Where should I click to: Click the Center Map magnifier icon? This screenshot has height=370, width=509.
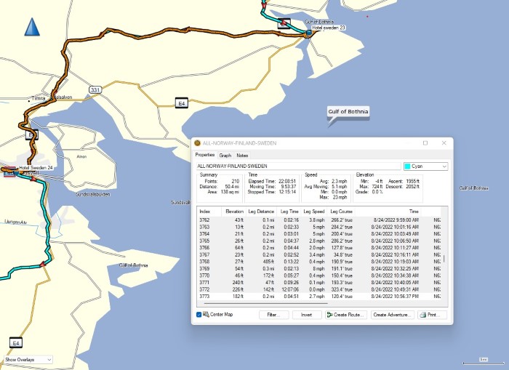(206, 314)
